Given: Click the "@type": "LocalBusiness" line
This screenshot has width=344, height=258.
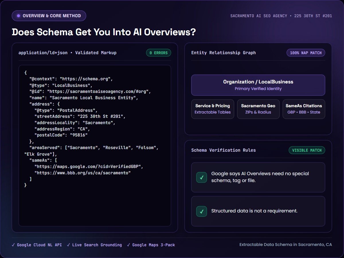Looking at the screenshot, I should (x=61, y=85).
